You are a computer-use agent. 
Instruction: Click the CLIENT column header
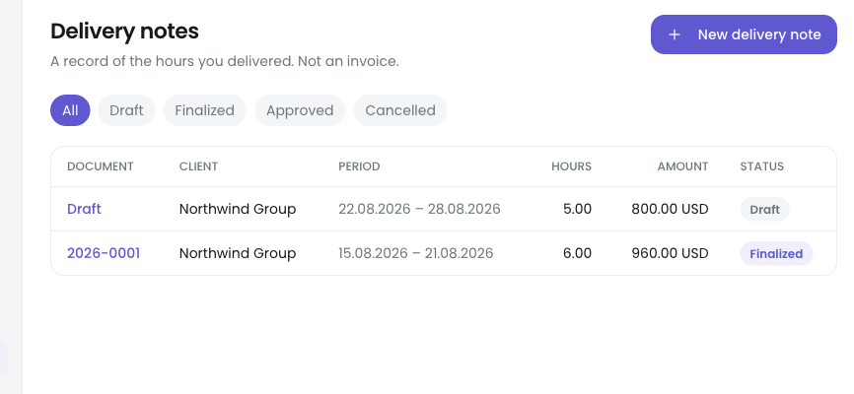199,166
